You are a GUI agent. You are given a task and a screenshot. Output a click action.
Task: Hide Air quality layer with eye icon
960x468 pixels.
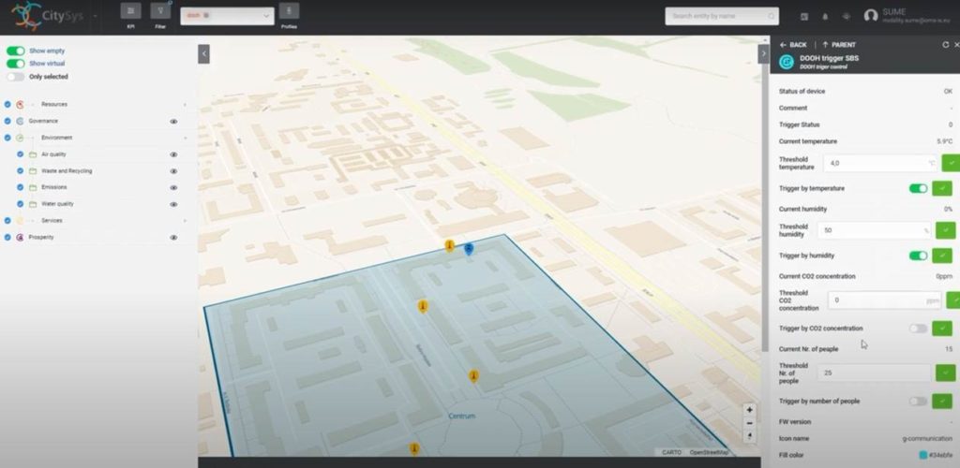(x=173, y=154)
